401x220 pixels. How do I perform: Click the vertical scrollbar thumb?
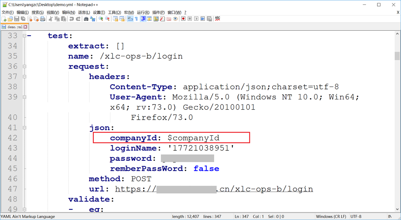(x=397, y=56)
